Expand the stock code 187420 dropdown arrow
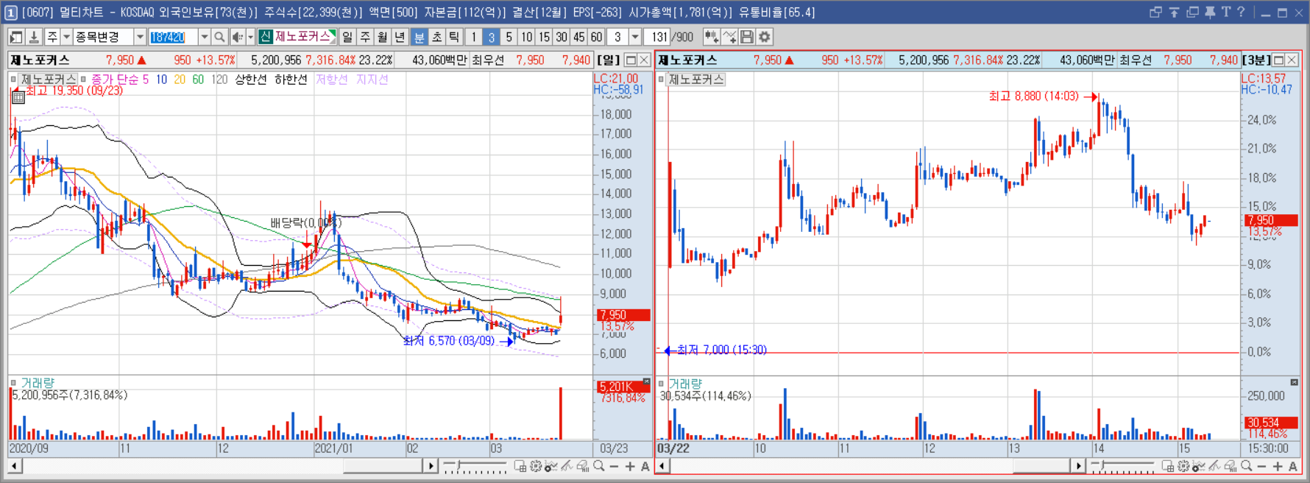Screen dimensions: 1310x483 (x=205, y=37)
